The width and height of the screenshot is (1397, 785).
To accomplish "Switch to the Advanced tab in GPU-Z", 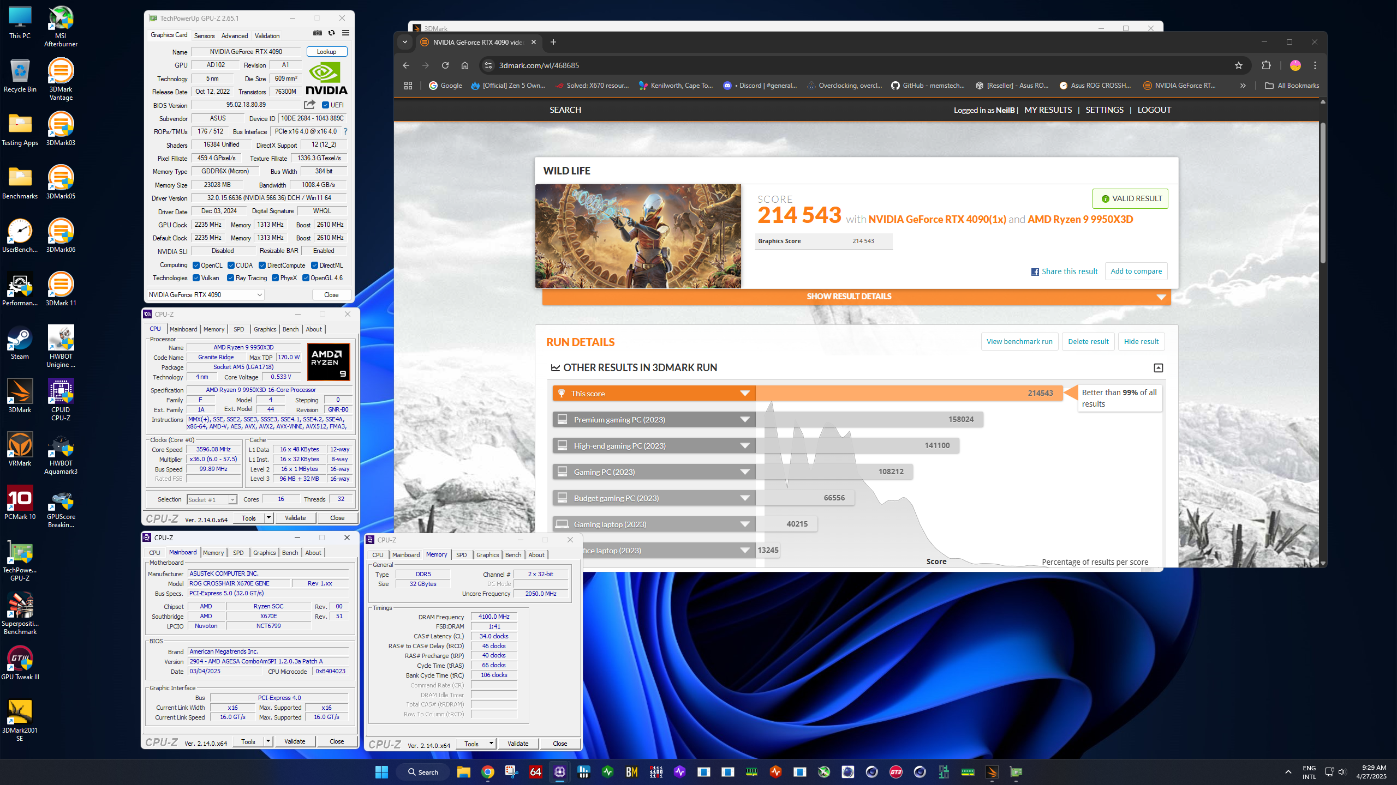I will click(x=235, y=36).
